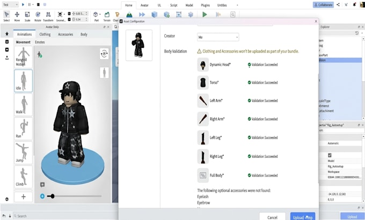Switch to the Model ribbon tab

point(189,5)
